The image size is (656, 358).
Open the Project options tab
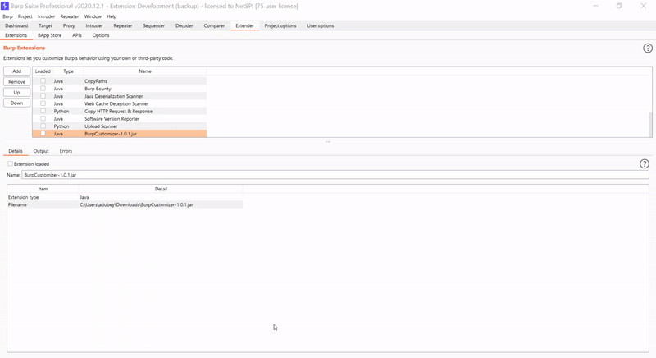tap(280, 25)
